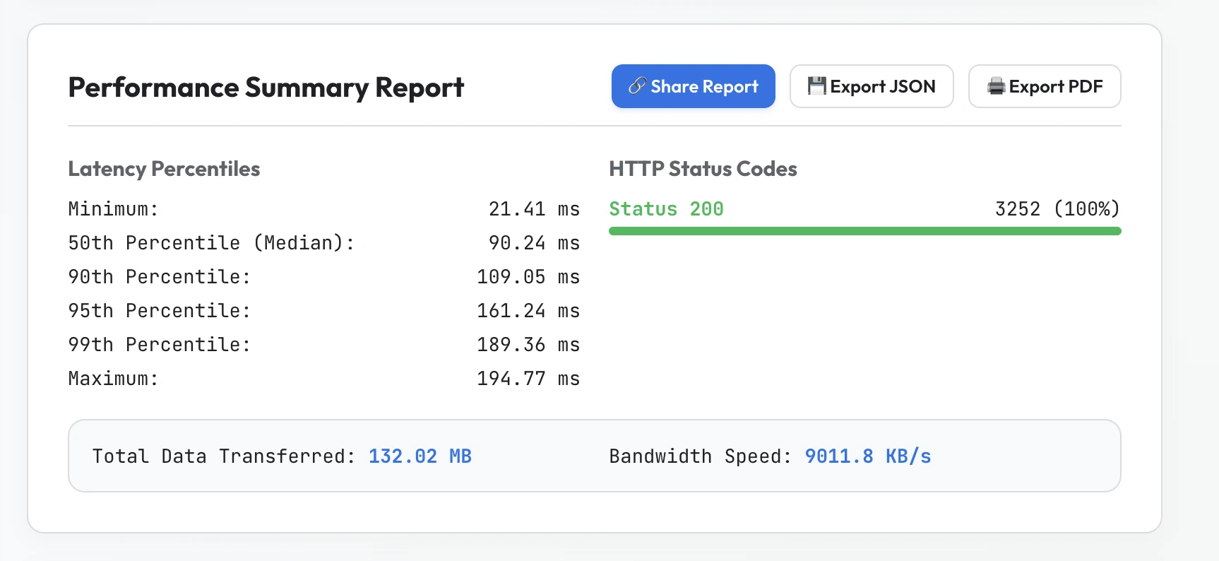Click the green Status 200 label
Image resolution: width=1219 pixels, height=561 pixels.
point(666,209)
